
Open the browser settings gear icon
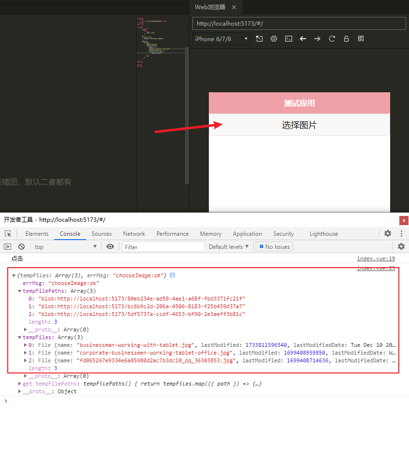(274, 39)
